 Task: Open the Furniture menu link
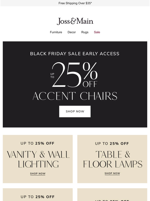56,32
